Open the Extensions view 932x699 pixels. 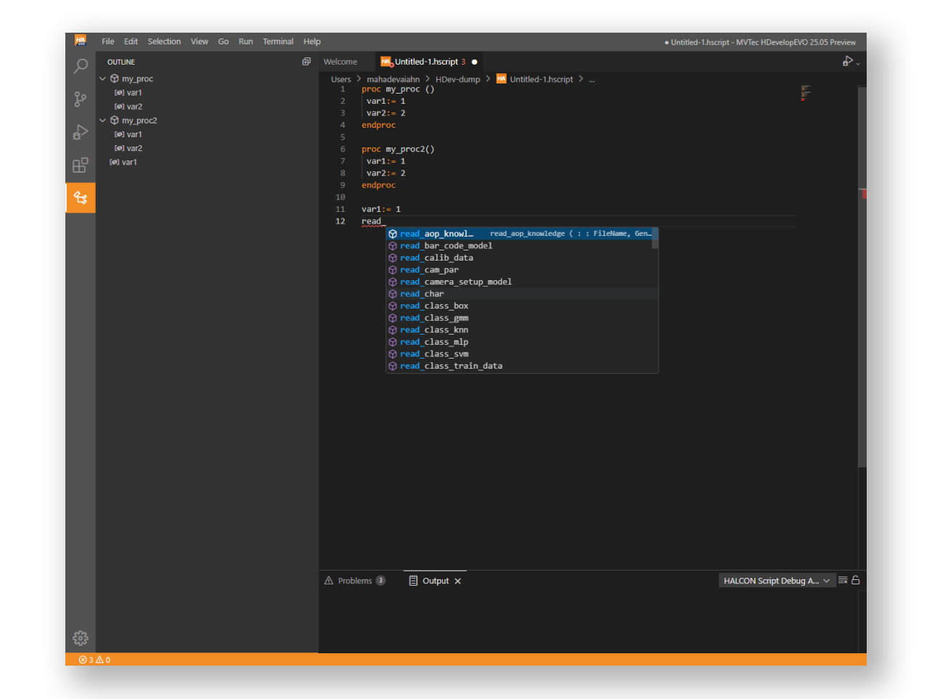point(81,165)
